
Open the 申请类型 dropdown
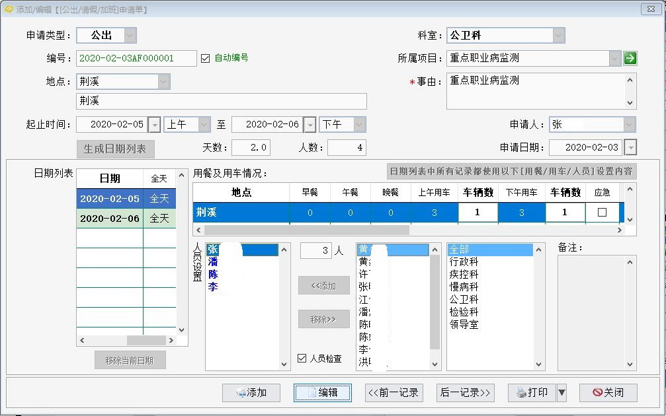130,35
